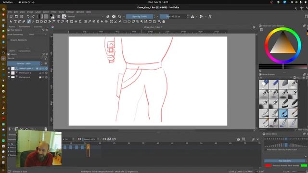Click the Open Document folder icon
308x173 pixels.
pos(16,16)
